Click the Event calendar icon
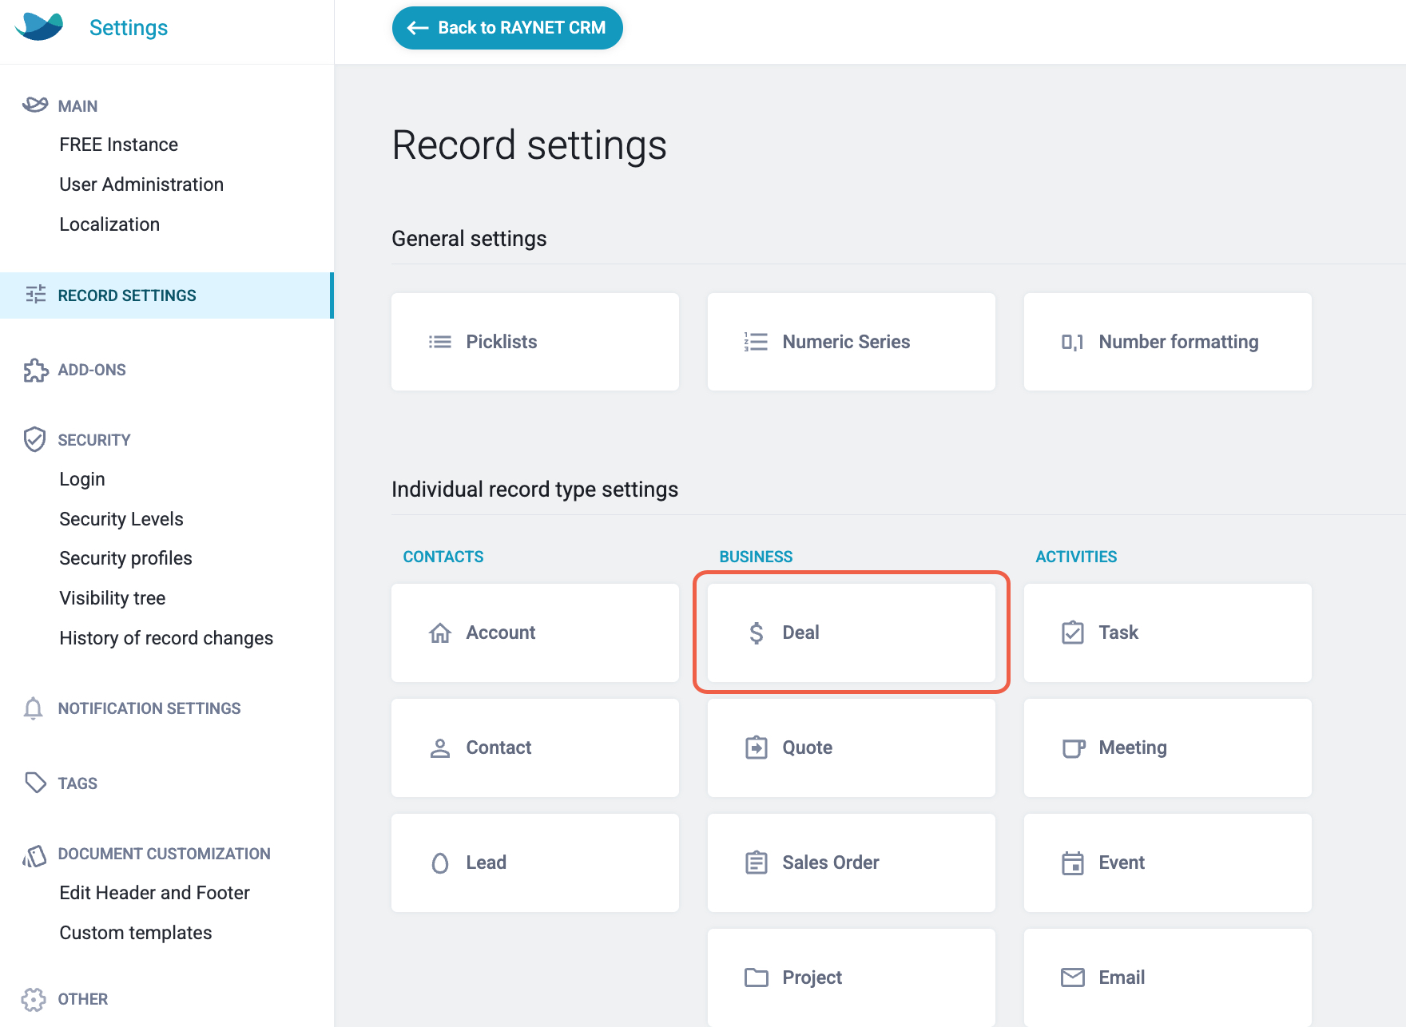 [x=1073, y=862]
